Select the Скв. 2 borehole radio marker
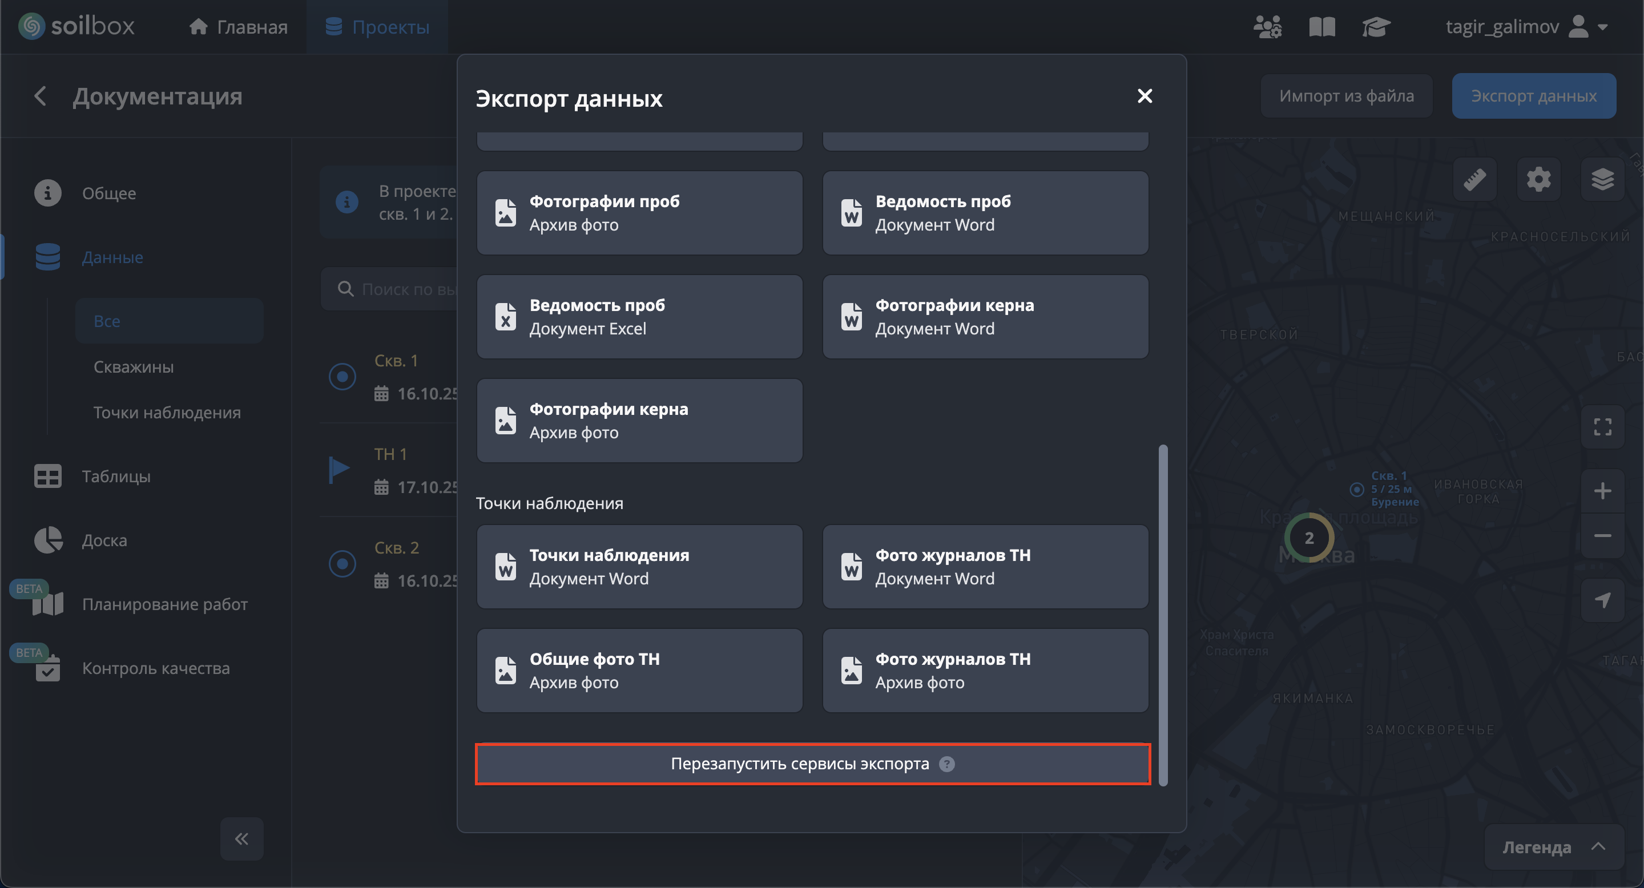The image size is (1644, 888). (342, 564)
